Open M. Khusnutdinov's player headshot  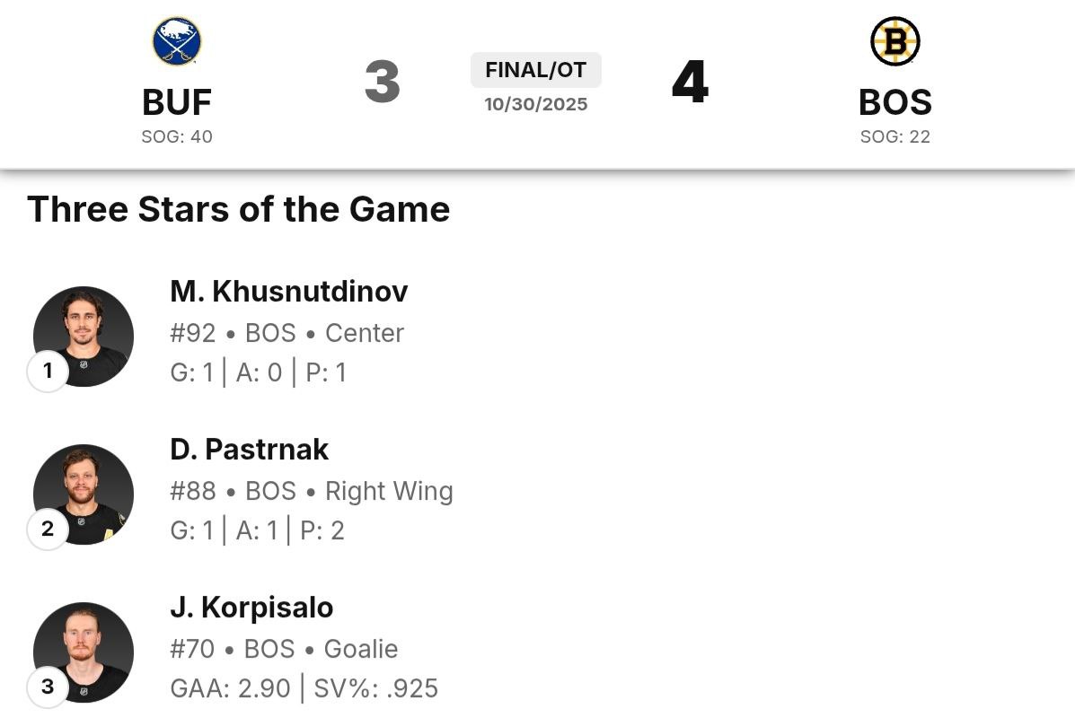coord(84,336)
